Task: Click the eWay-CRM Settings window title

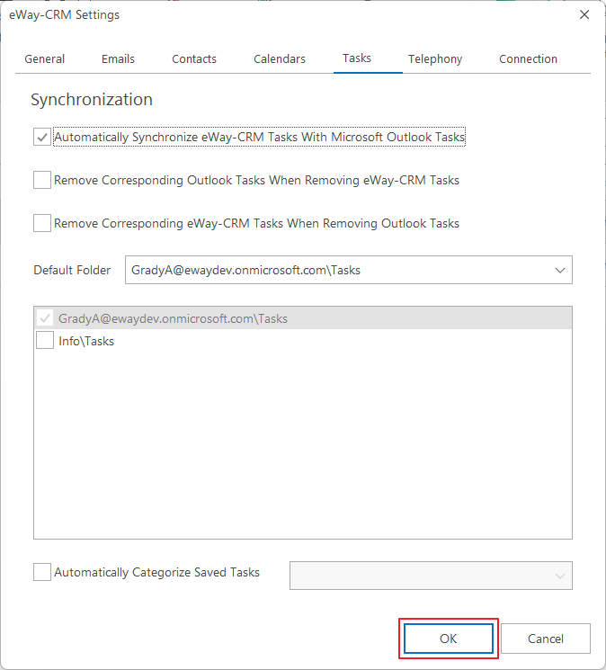Action: [64, 14]
